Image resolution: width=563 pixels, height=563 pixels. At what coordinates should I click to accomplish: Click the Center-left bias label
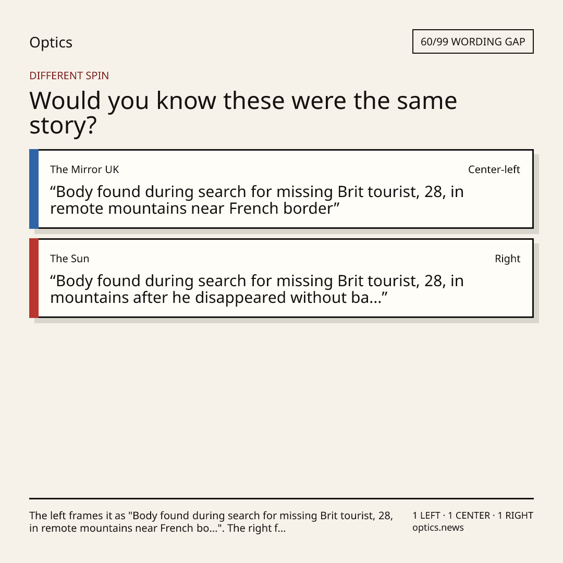tap(494, 169)
